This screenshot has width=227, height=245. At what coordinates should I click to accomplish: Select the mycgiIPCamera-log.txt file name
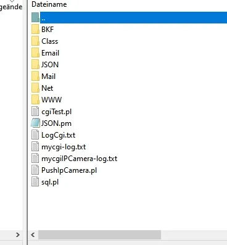[80, 159]
